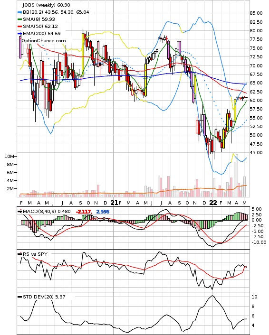
Task: Select the JOBS (weekly) chart title
Action: point(46,5)
